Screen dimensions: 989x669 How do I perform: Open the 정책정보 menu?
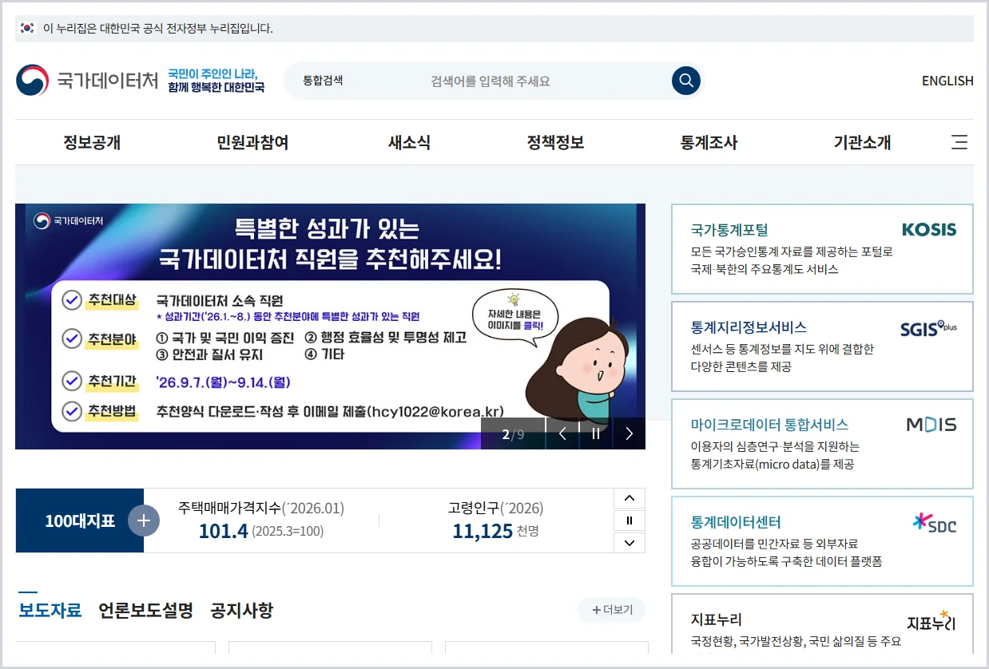[555, 143]
